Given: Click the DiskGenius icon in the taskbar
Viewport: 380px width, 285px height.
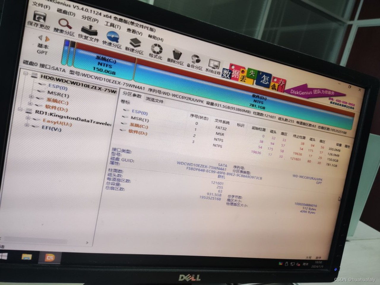Looking at the screenshot, I should tap(50, 258).
